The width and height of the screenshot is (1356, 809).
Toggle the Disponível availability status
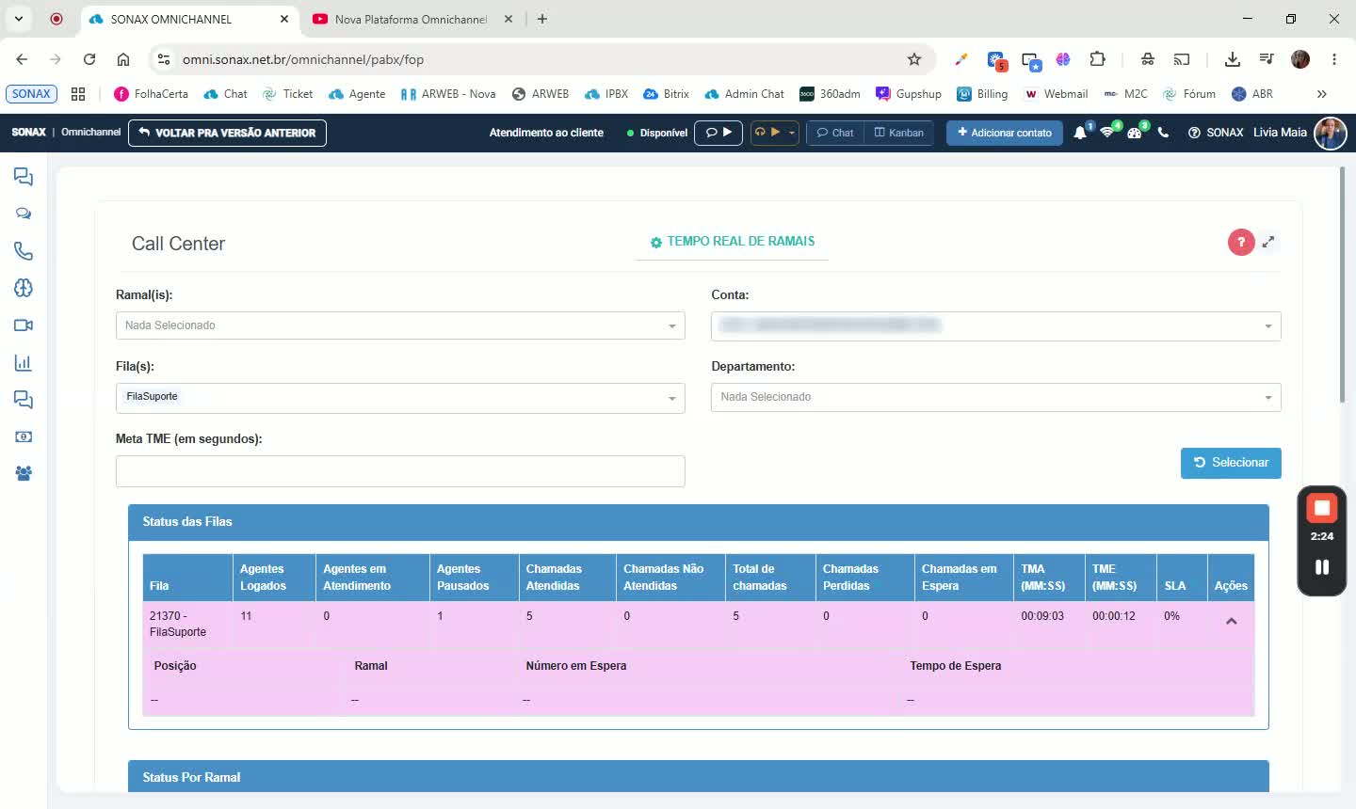pyautogui.click(x=657, y=133)
